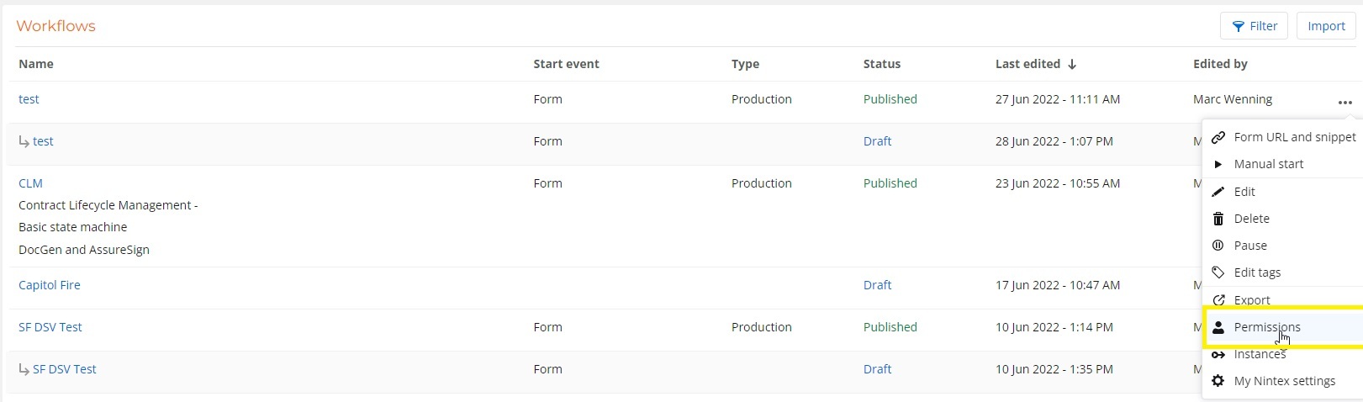
Task: Click the Import button
Action: click(x=1326, y=26)
